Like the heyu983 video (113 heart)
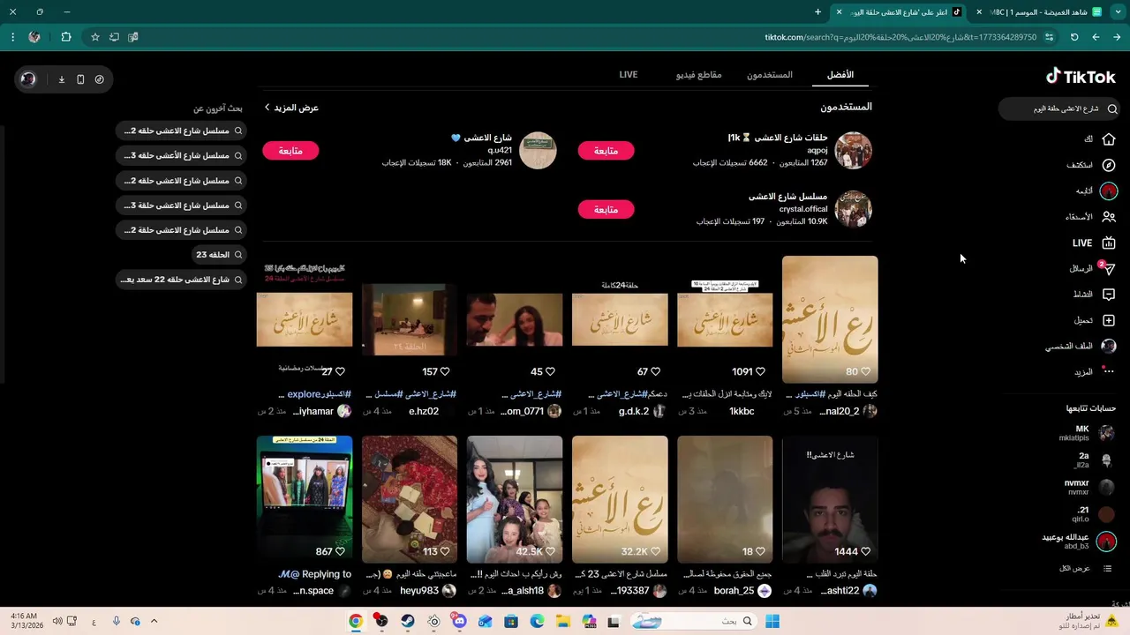This screenshot has width=1130, height=635. tap(445, 551)
